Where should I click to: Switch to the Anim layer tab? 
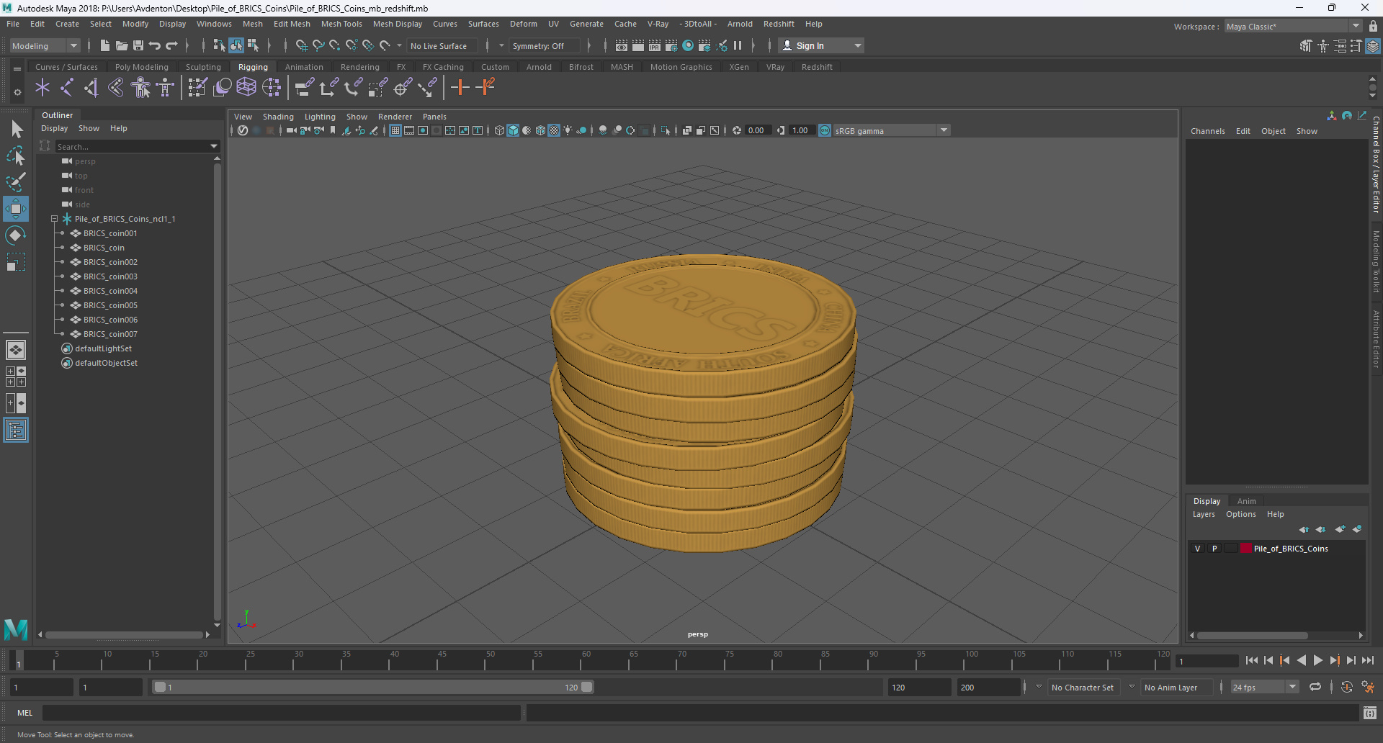1246,501
